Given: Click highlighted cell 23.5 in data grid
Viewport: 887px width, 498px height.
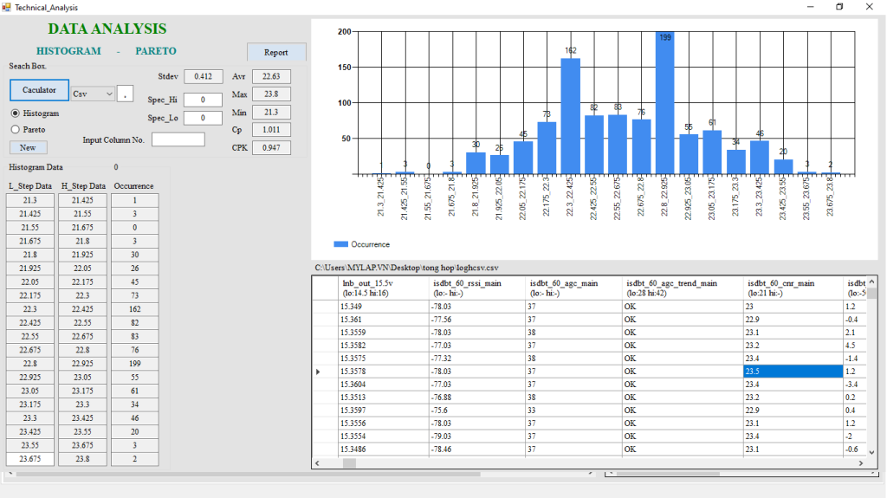Looking at the screenshot, I should pos(793,372).
